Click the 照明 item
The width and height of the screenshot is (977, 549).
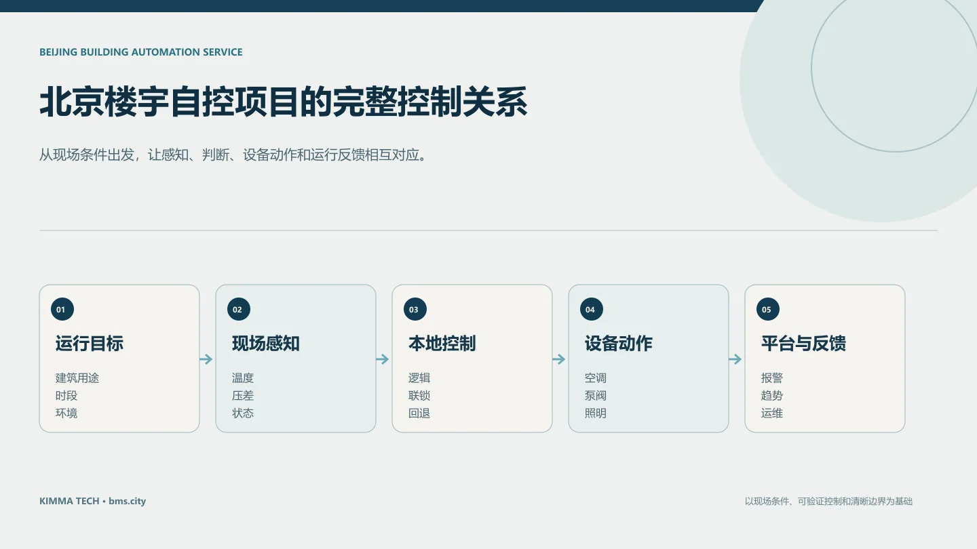point(596,413)
